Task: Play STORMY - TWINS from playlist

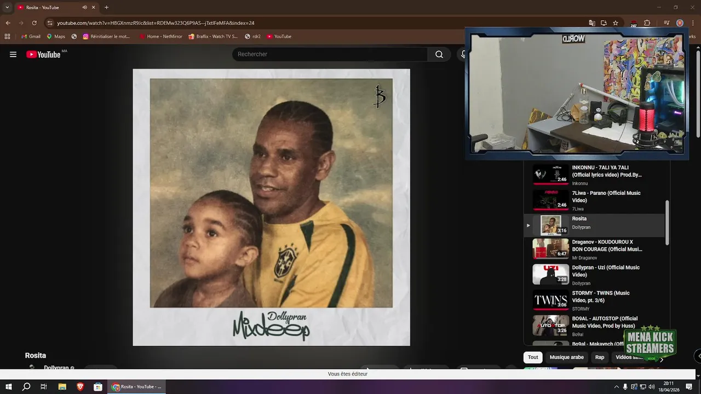Action: 594,300
